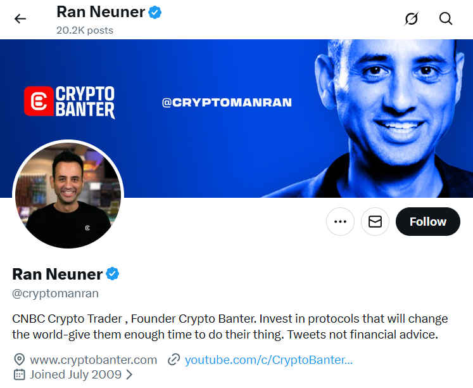Viewport: 473px width, 388px height.
Task: Click the verified badge beside the top header name
Action: pos(155,12)
